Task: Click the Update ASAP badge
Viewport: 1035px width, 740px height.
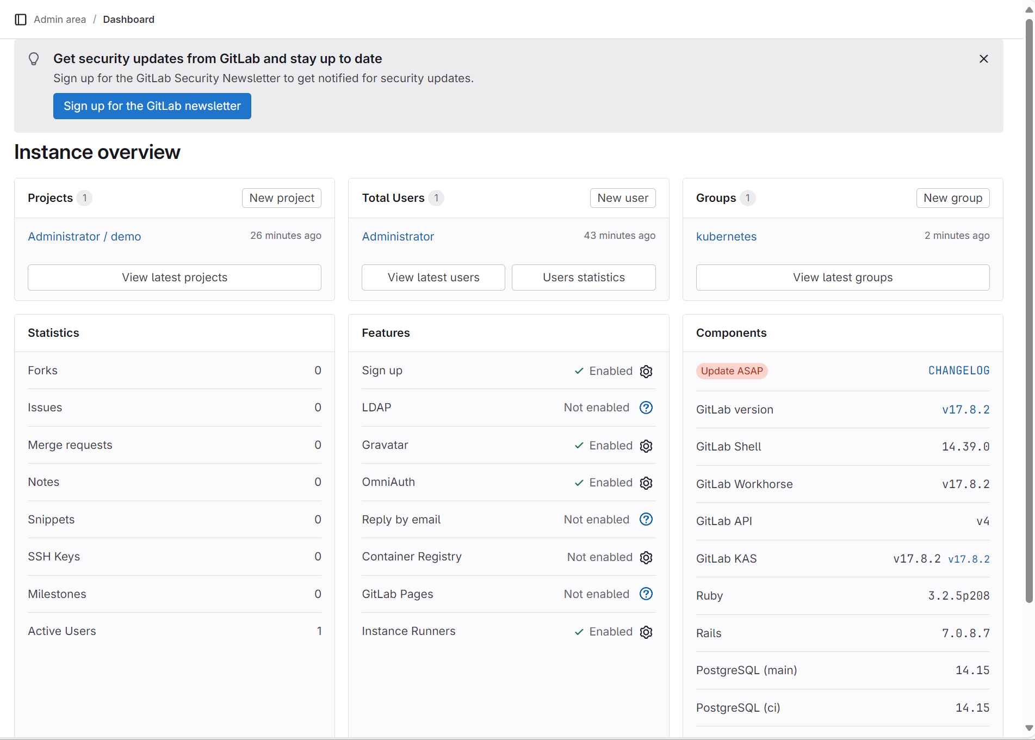Action: (732, 371)
